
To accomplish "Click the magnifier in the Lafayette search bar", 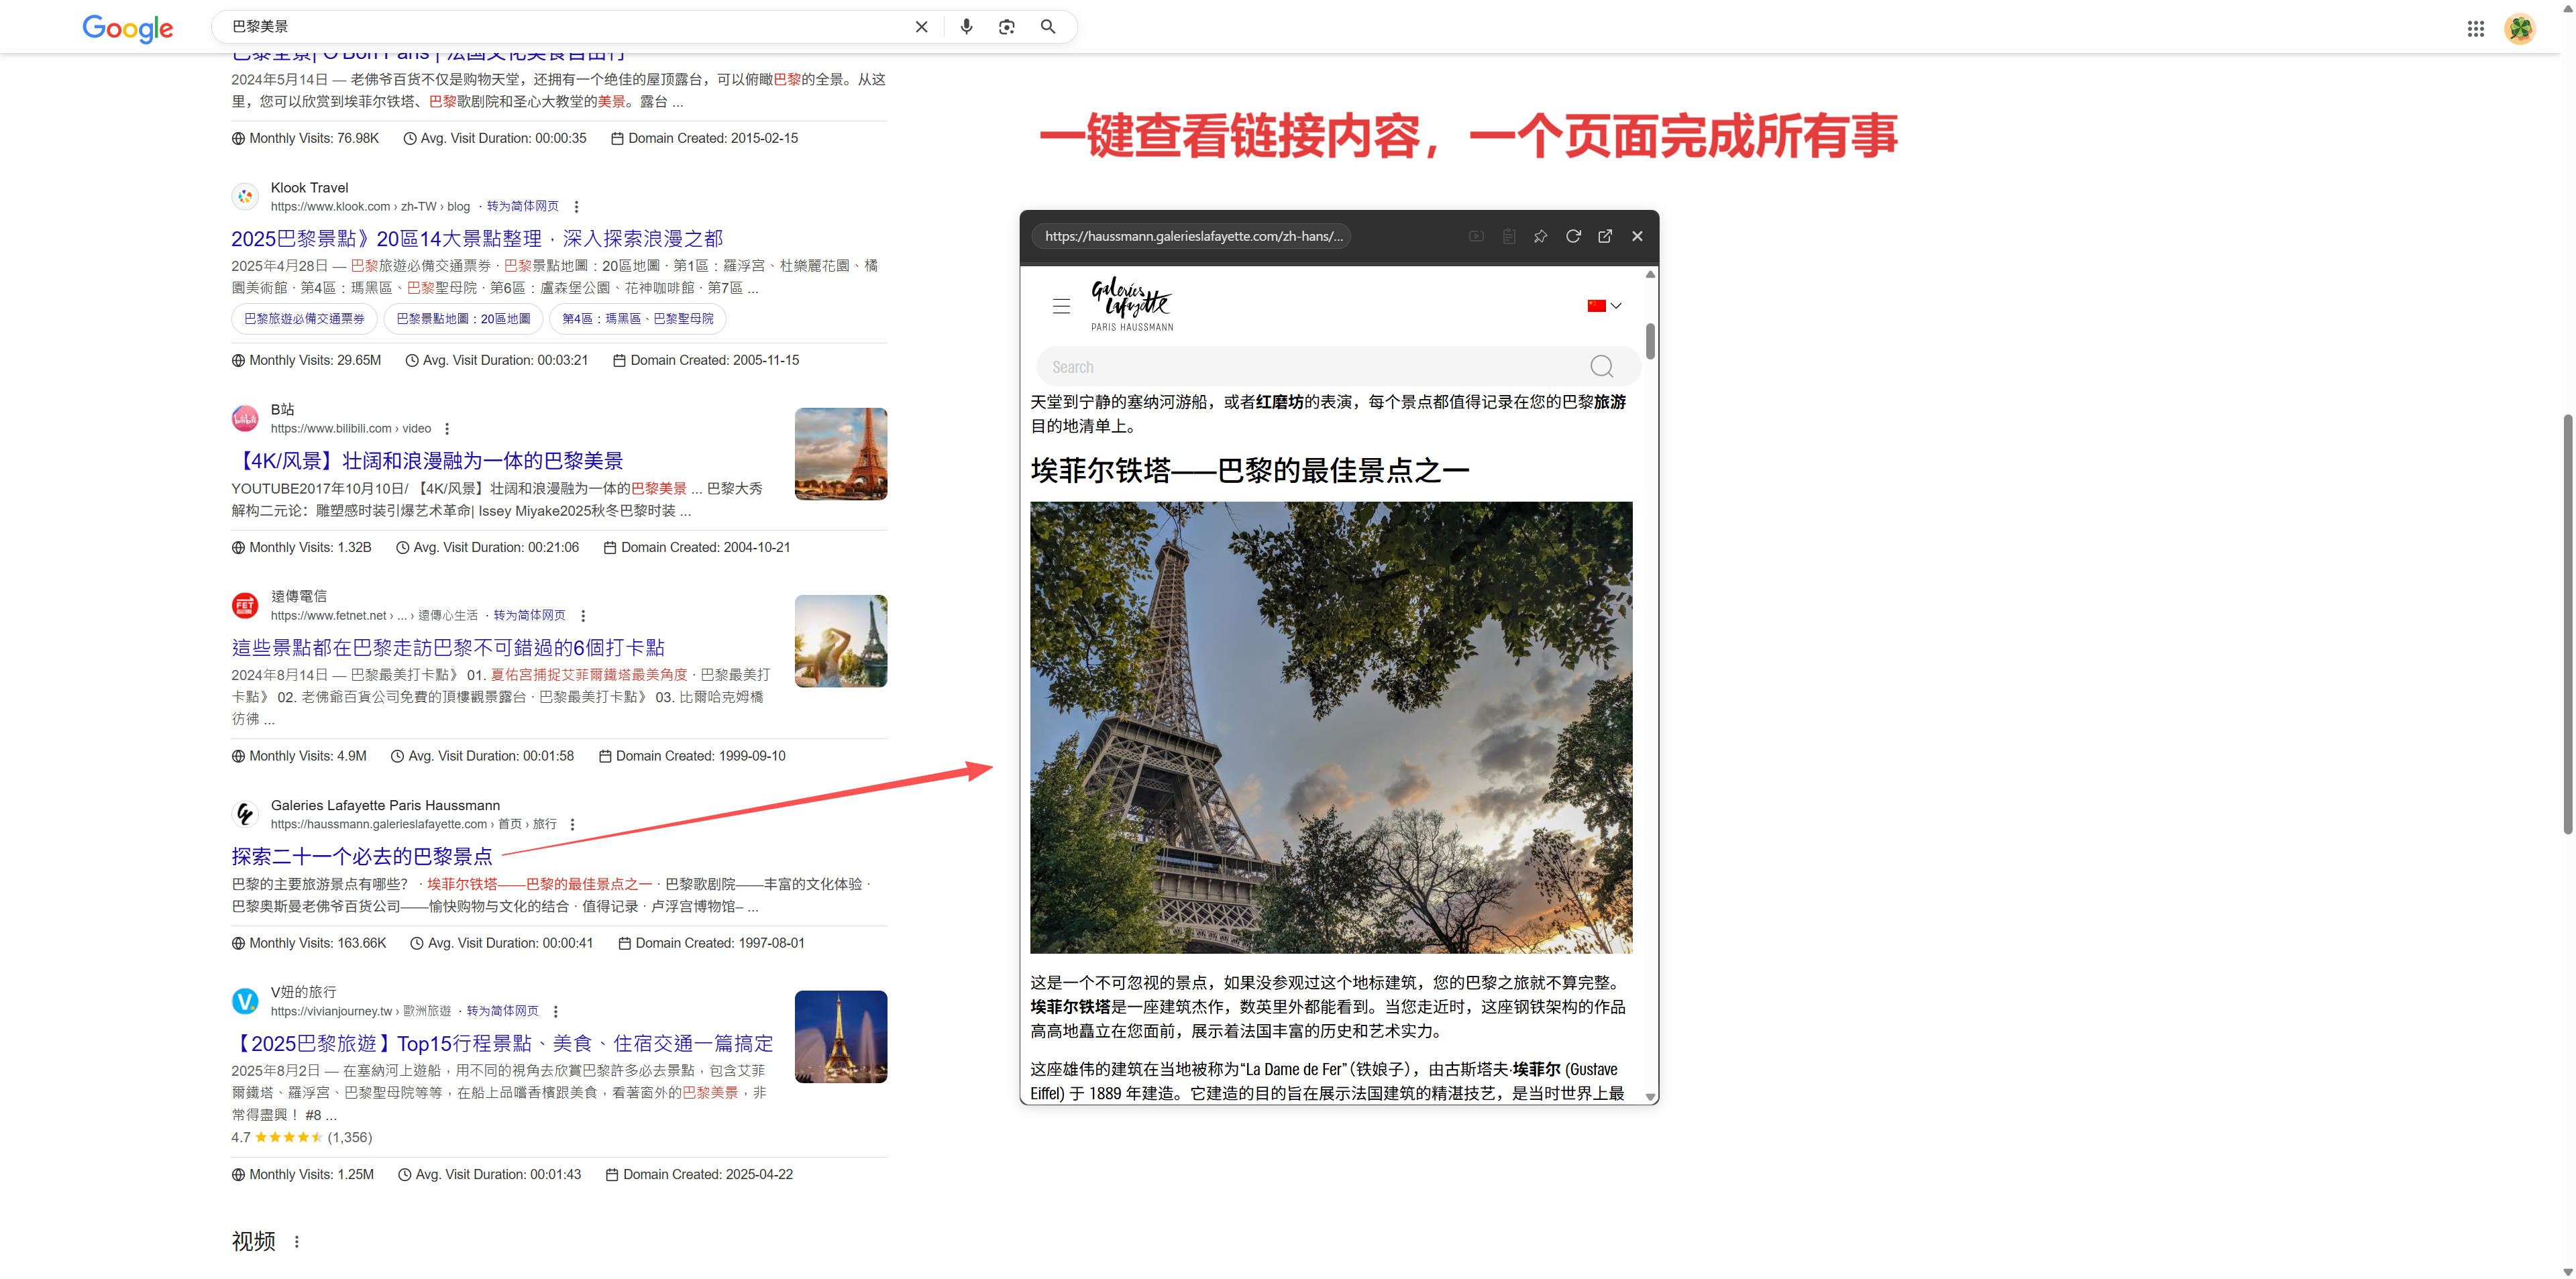I will click(x=1601, y=367).
